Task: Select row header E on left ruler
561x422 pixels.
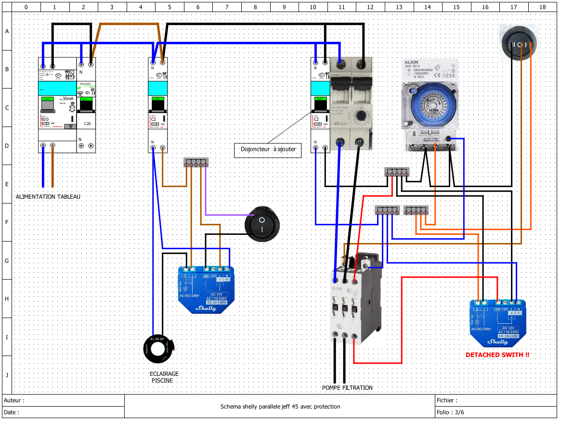Action: coord(7,184)
